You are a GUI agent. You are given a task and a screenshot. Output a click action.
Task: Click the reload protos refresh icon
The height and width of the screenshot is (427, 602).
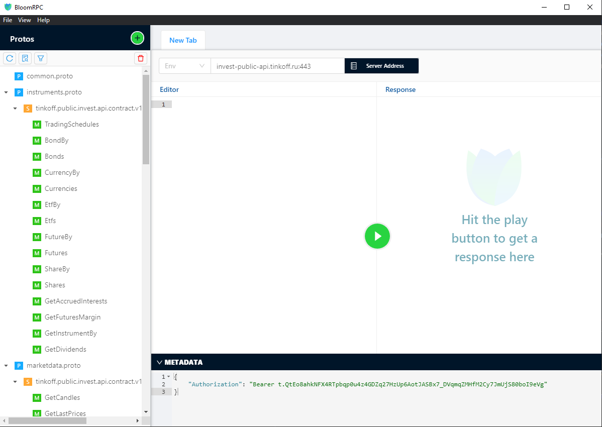click(x=10, y=58)
